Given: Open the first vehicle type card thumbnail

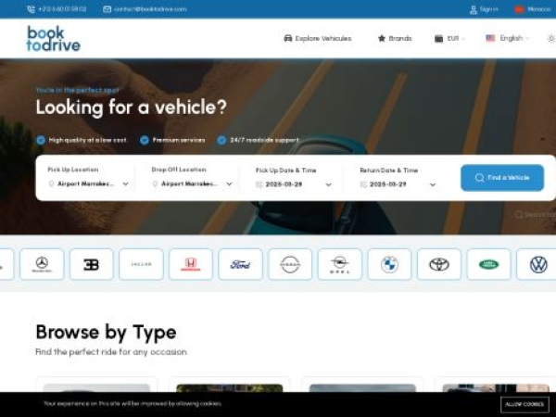Looking at the screenshot, I should click(x=96, y=388).
